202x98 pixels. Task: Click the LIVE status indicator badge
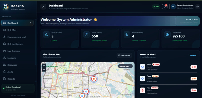coord(156,7)
